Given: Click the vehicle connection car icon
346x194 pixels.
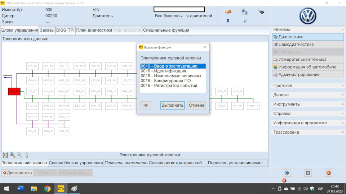Looking at the screenshot, I should [x=228, y=11].
